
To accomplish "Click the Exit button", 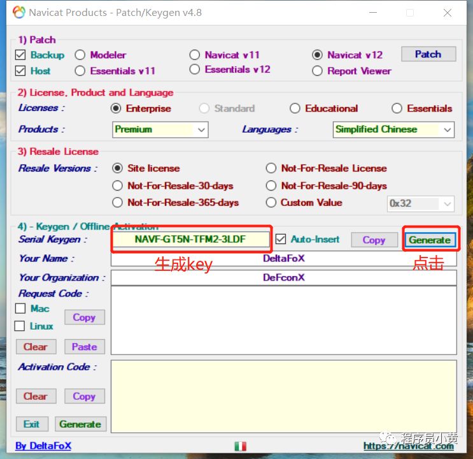I will (x=32, y=424).
